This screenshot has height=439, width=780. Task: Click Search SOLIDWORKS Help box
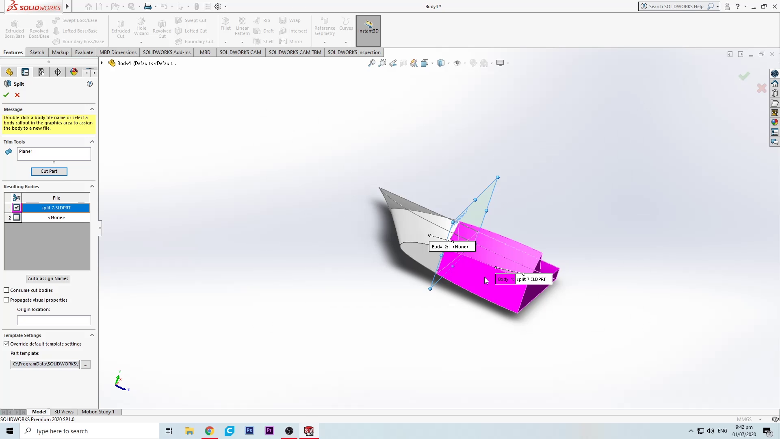679,7
